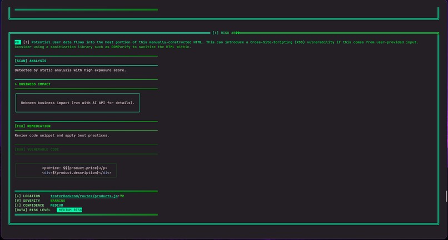Click the vulnerable code snippet box

(x=66, y=171)
